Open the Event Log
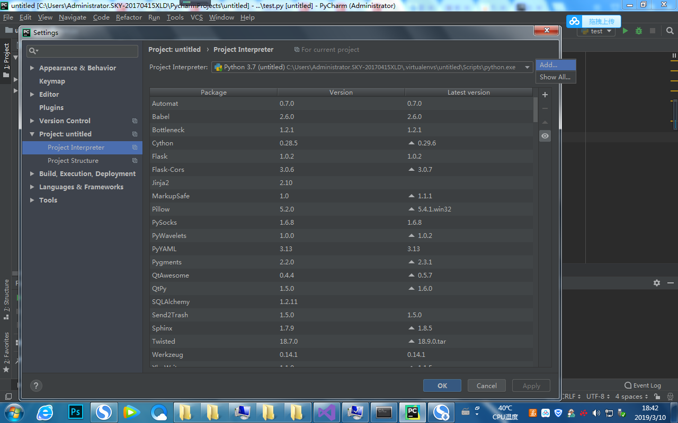The image size is (678, 423). coord(643,385)
